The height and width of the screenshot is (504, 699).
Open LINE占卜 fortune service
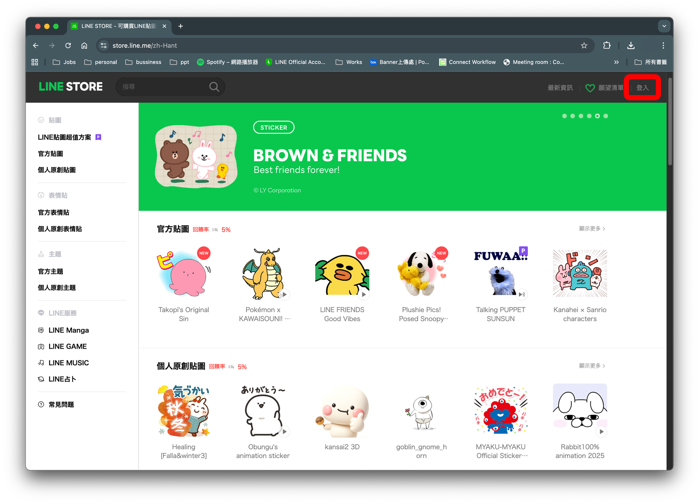tap(62, 379)
